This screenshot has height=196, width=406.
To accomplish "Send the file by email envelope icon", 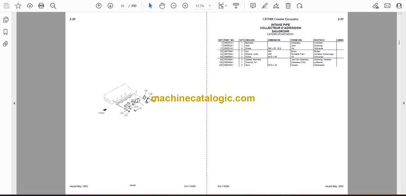I will [388, 6].
